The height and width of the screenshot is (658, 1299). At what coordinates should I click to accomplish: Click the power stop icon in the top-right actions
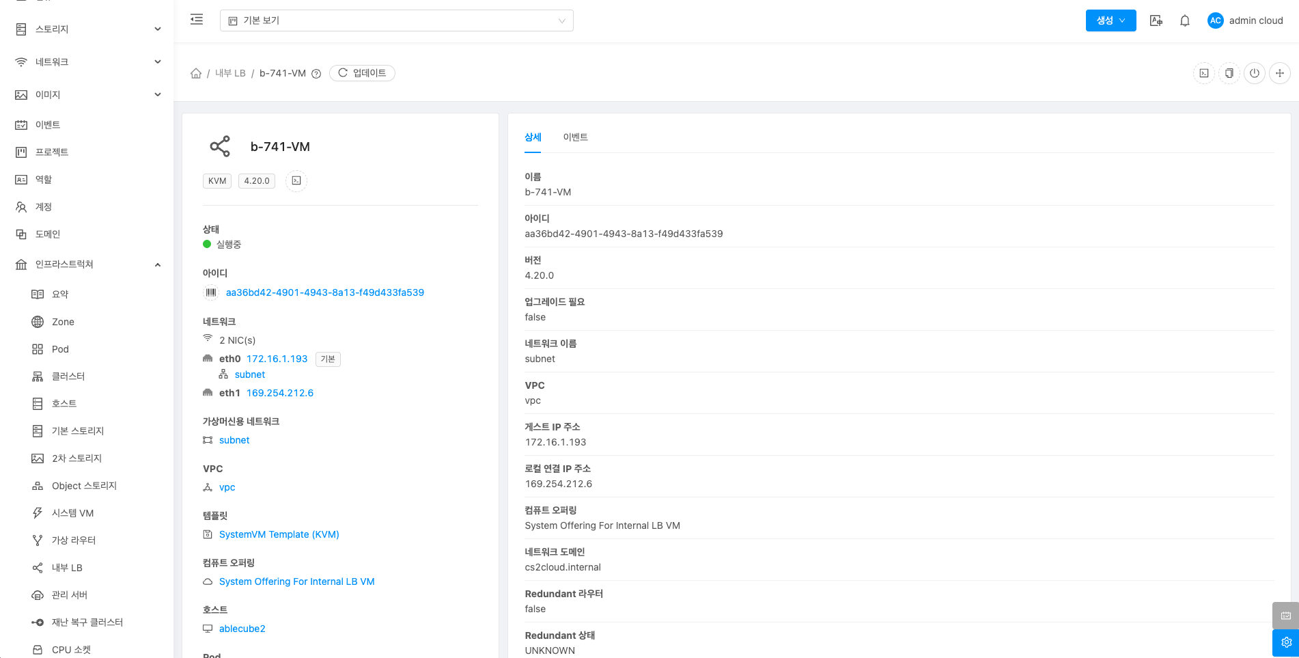pyautogui.click(x=1255, y=73)
